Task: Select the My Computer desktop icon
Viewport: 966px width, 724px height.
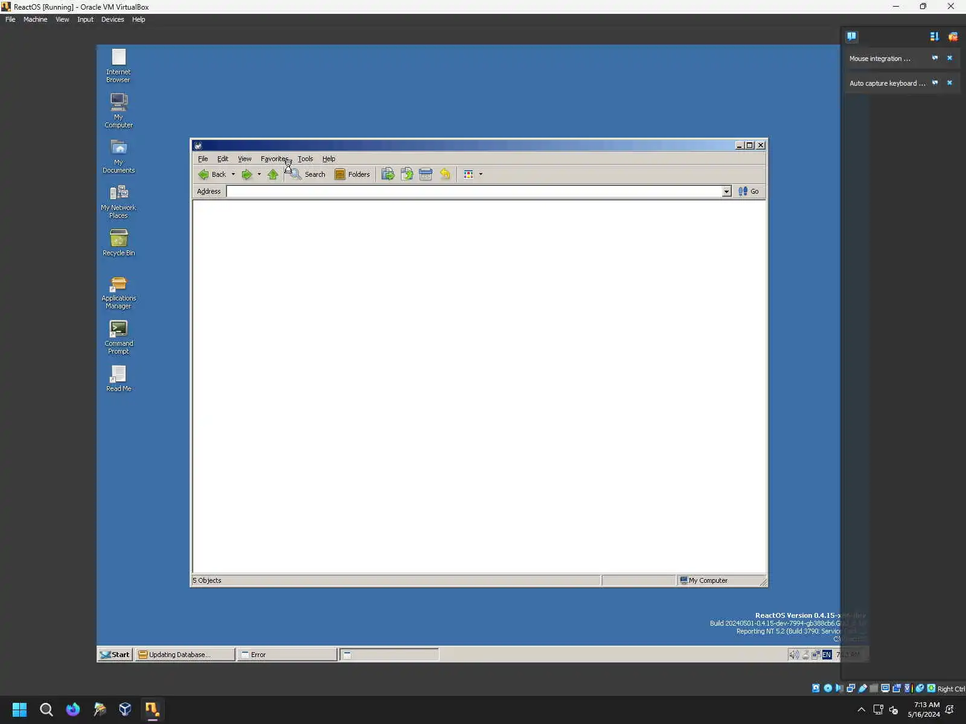Action: coord(118,110)
